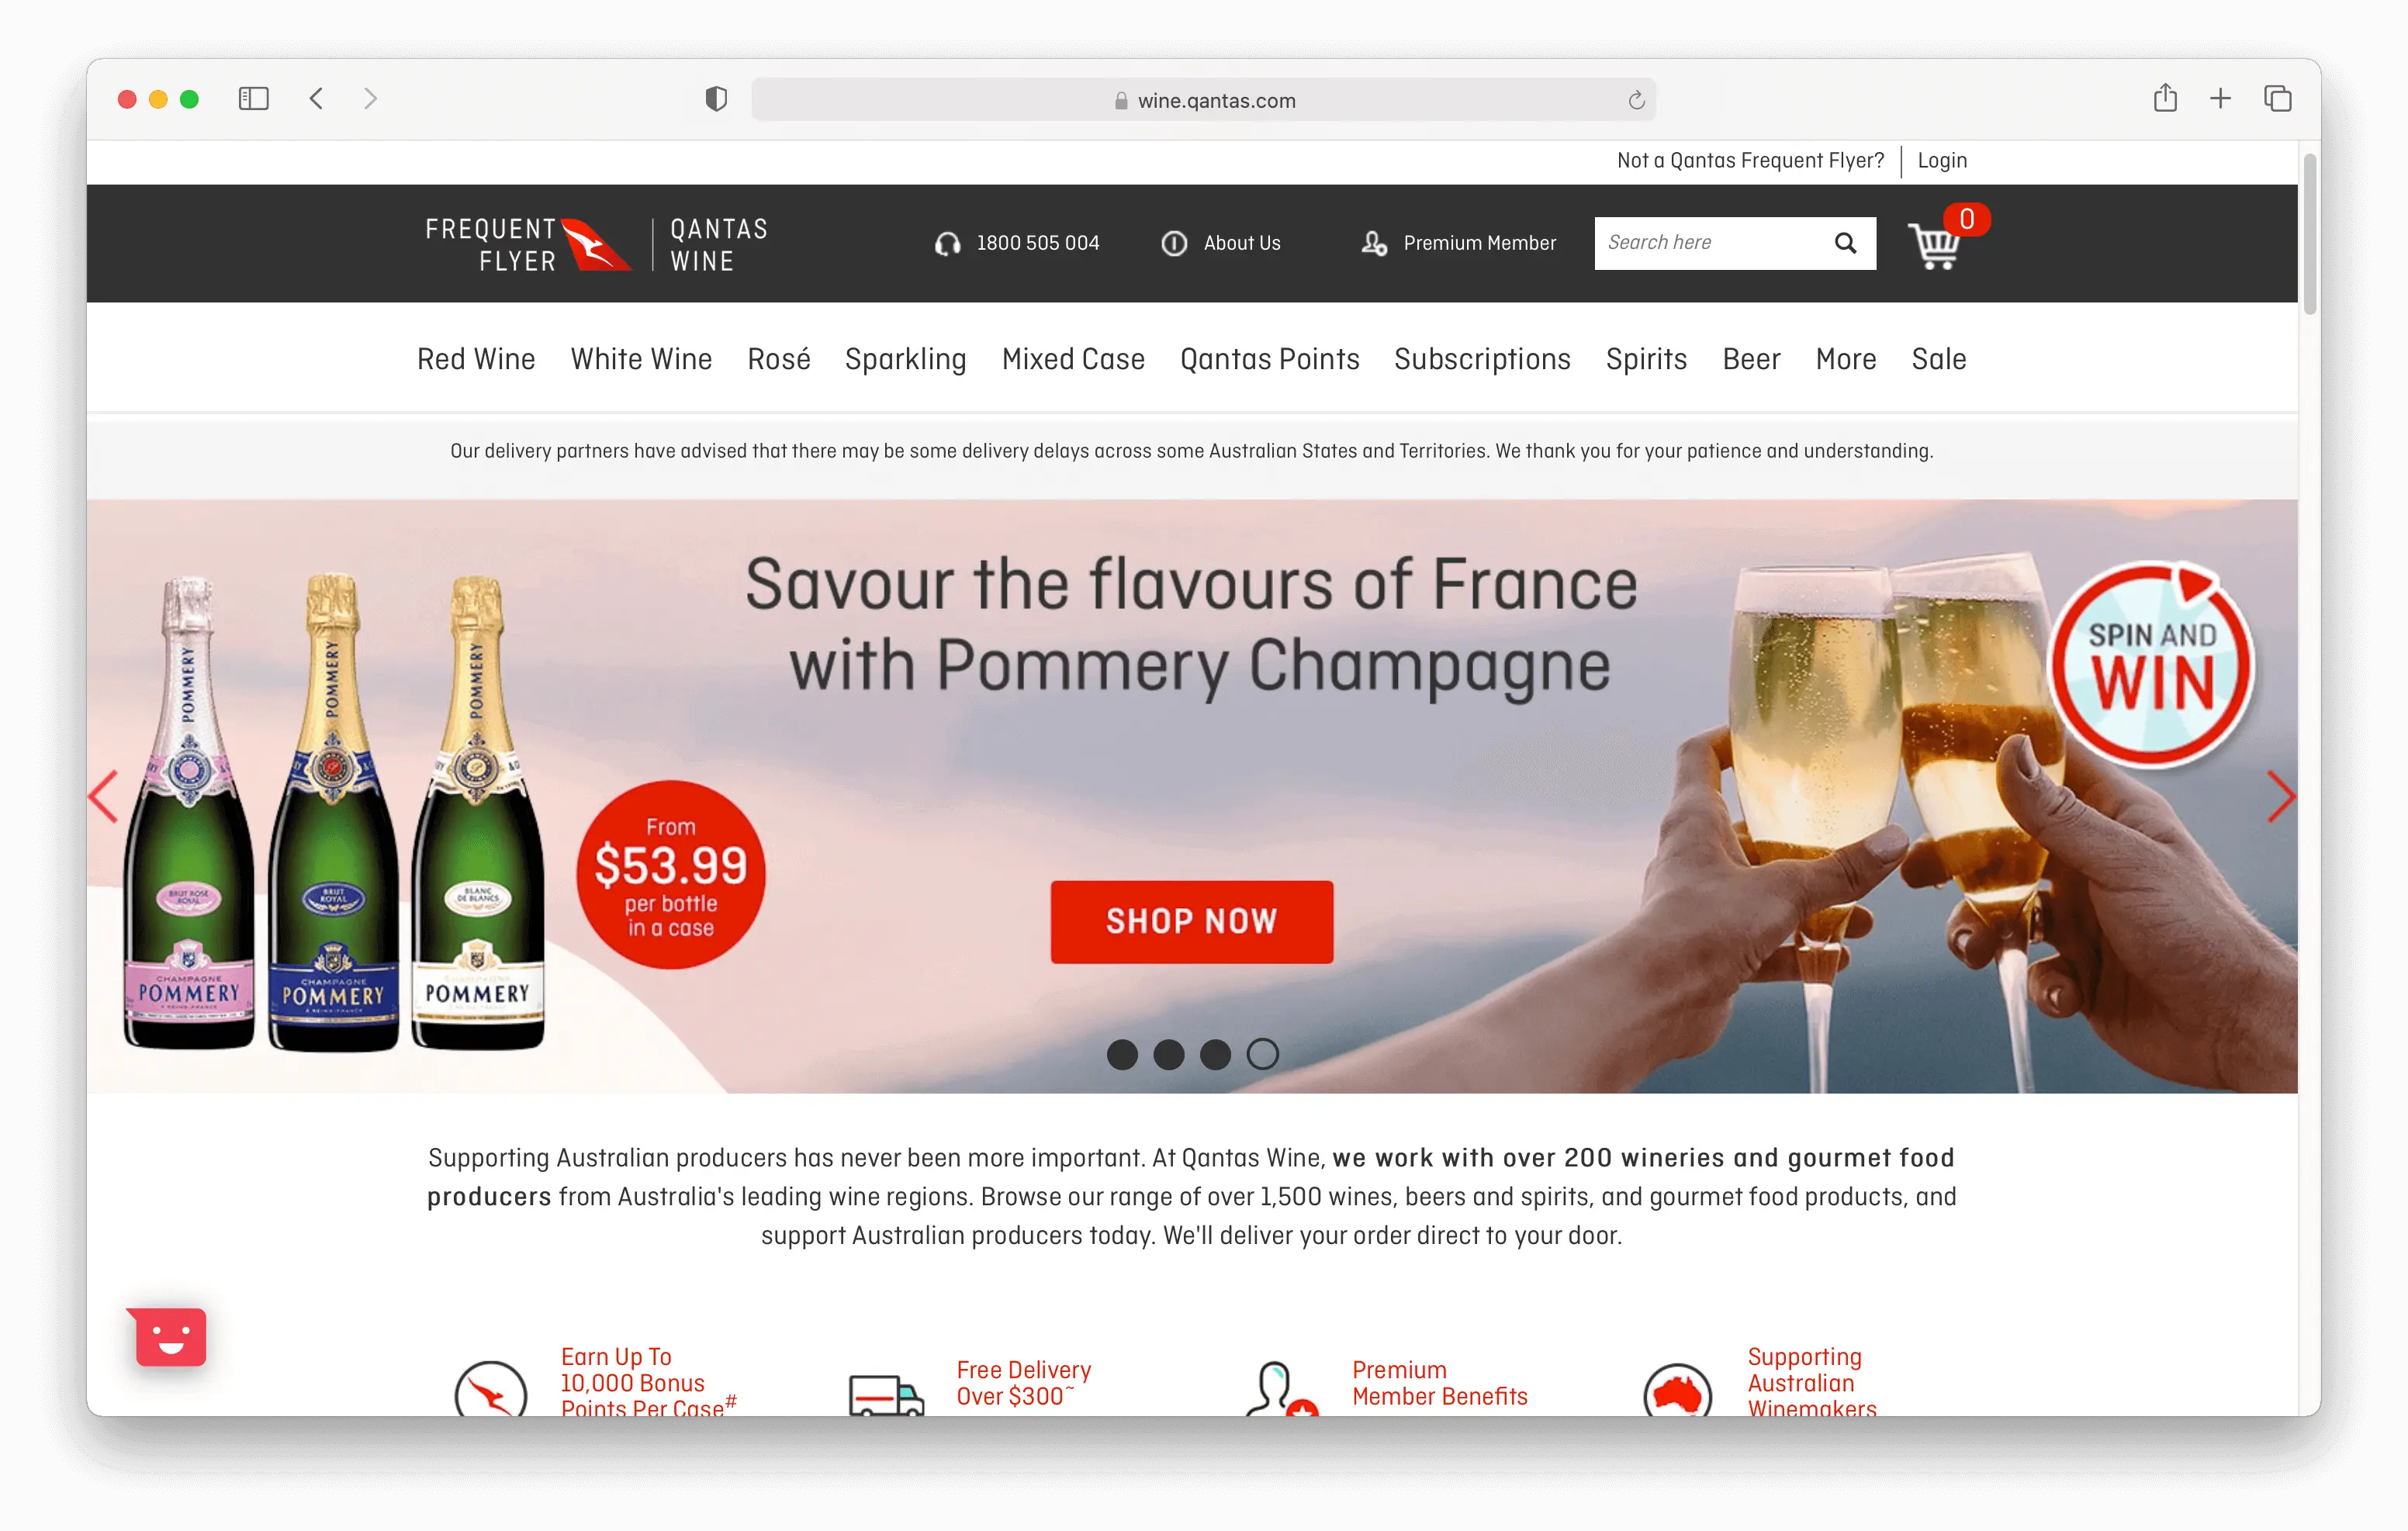Show previous banner slide arrow
This screenshot has width=2408, height=1531.
(104, 796)
